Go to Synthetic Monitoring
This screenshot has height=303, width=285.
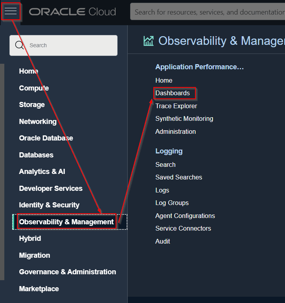[184, 118]
